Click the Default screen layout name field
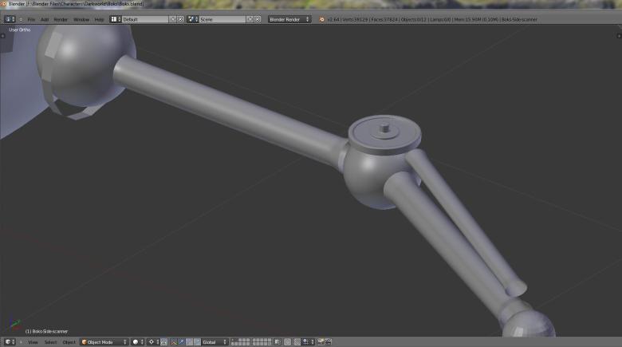This screenshot has height=347, width=622. 144,19
